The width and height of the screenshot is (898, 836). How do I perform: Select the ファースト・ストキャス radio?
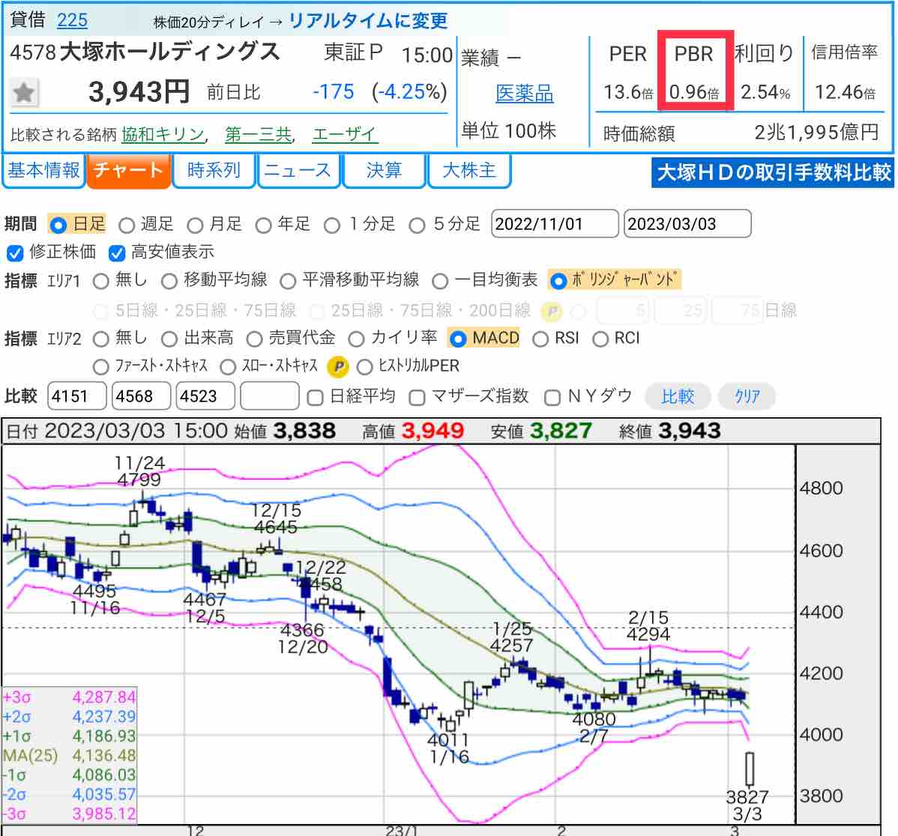(x=100, y=367)
